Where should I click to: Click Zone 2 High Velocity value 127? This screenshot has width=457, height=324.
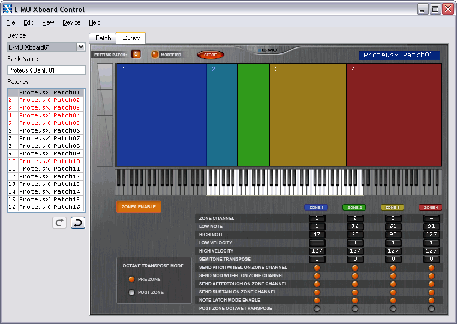(x=355, y=251)
